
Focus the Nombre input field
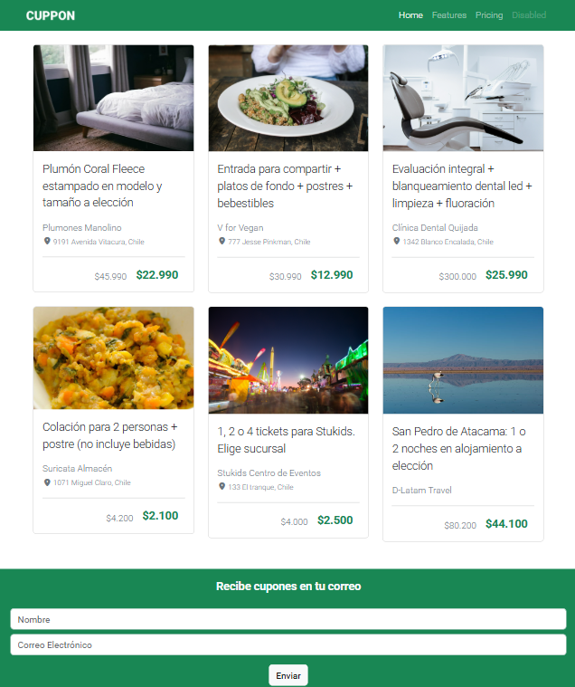tap(287, 619)
